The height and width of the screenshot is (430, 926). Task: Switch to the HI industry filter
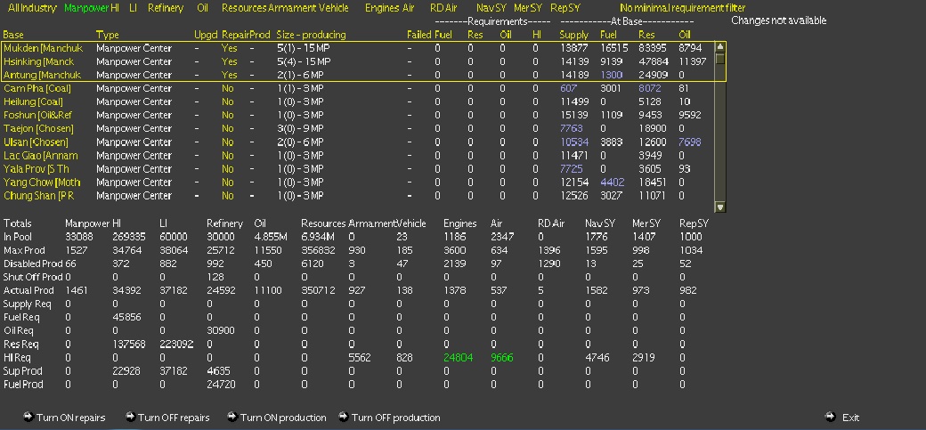click(115, 8)
